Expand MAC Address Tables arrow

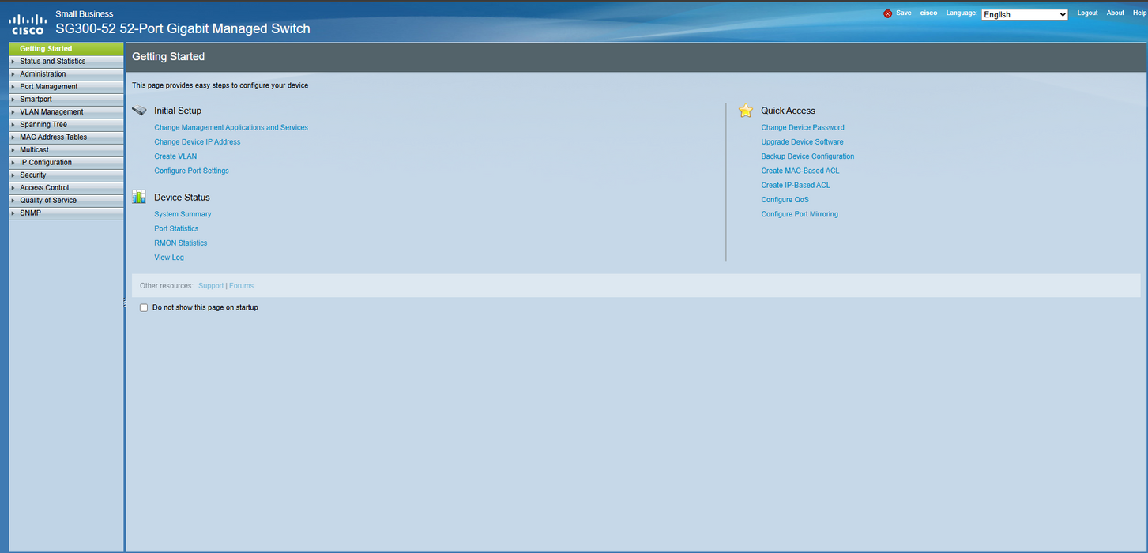click(x=13, y=137)
